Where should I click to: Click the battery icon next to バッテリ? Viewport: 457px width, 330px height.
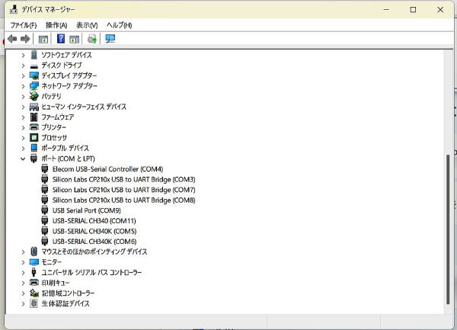click(34, 97)
